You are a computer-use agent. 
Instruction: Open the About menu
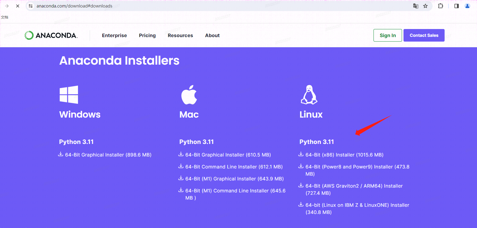(212, 35)
